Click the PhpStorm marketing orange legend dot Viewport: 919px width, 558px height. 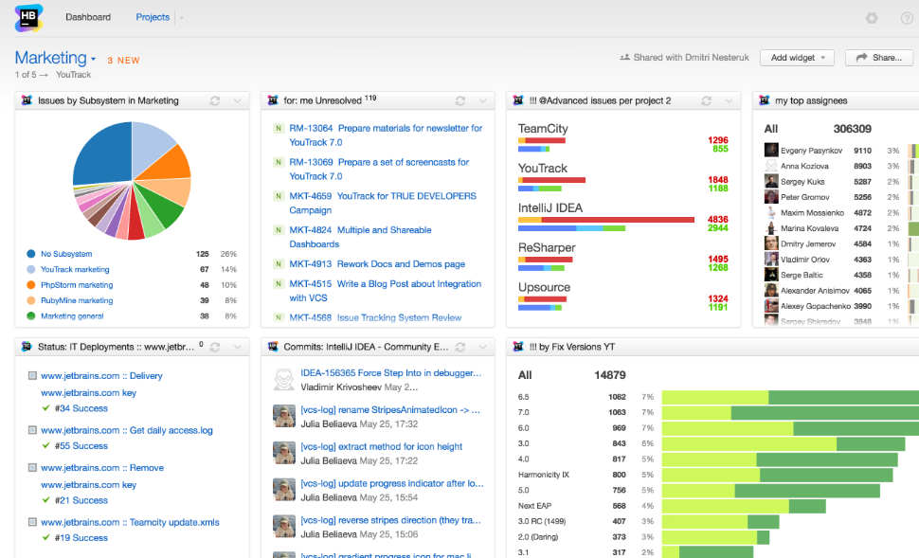coord(31,285)
